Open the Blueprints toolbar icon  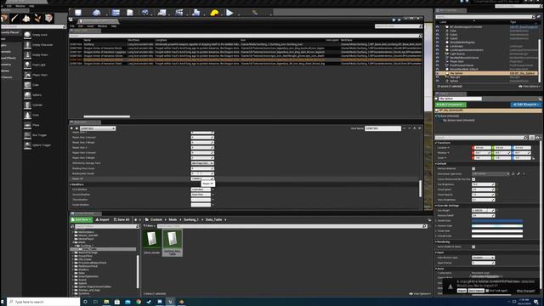(x=161, y=13)
